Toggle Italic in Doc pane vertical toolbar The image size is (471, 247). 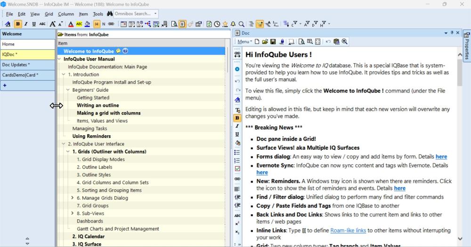pos(237,126)
